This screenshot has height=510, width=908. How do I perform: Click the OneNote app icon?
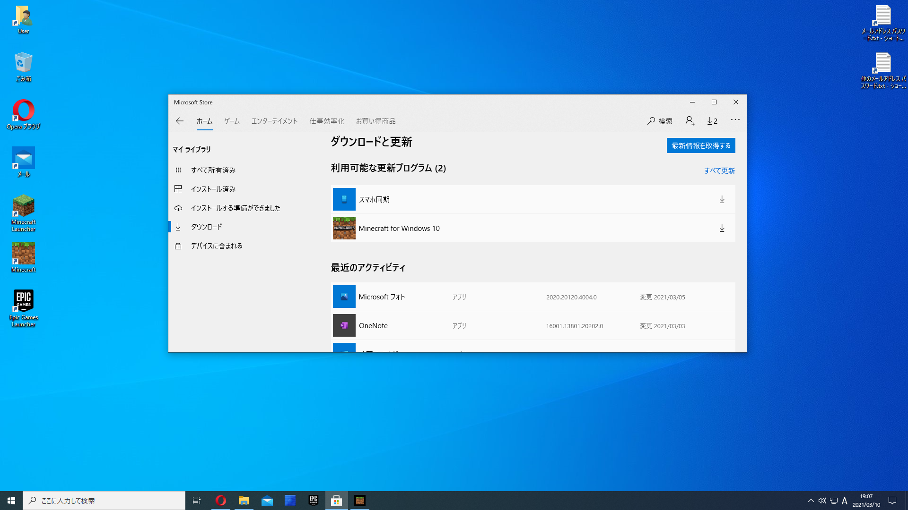pyautogui.click(x=344, y=325)
